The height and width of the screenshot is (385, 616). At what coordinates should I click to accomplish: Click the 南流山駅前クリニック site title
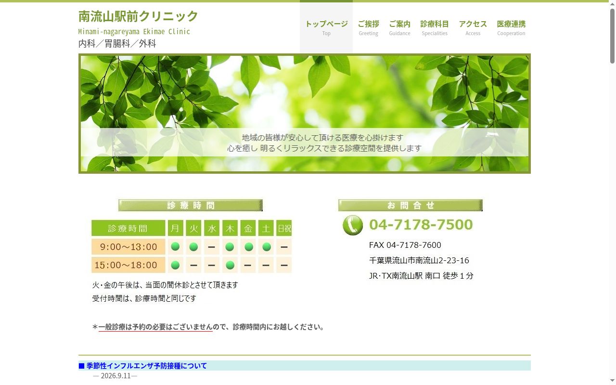click(x=138, y=16)
